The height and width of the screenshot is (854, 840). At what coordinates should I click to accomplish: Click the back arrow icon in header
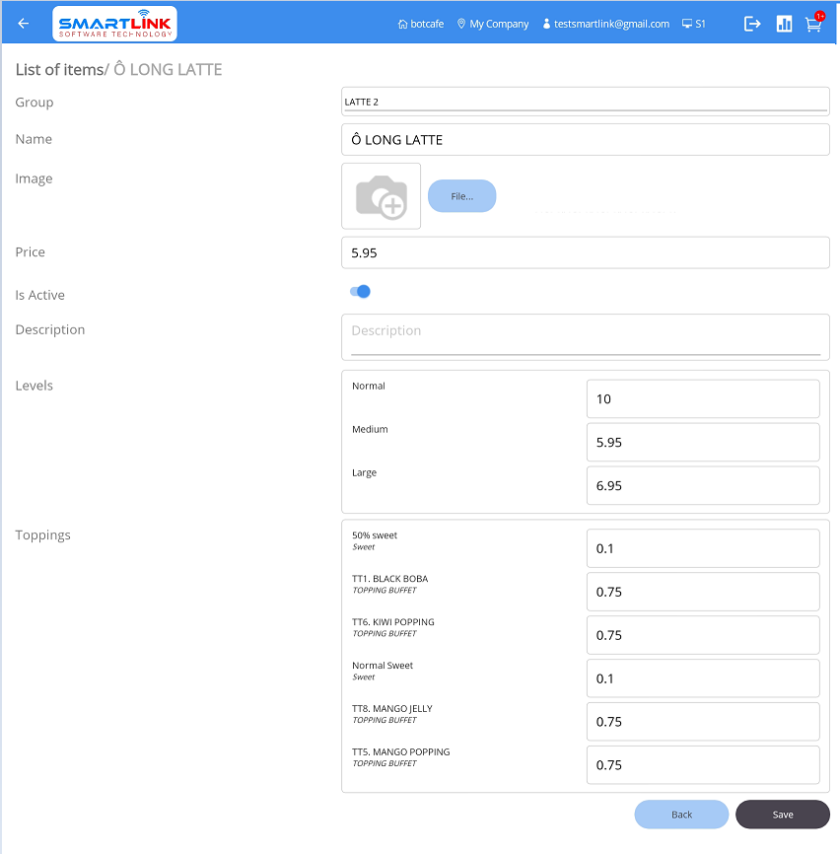tap(24, 24)
